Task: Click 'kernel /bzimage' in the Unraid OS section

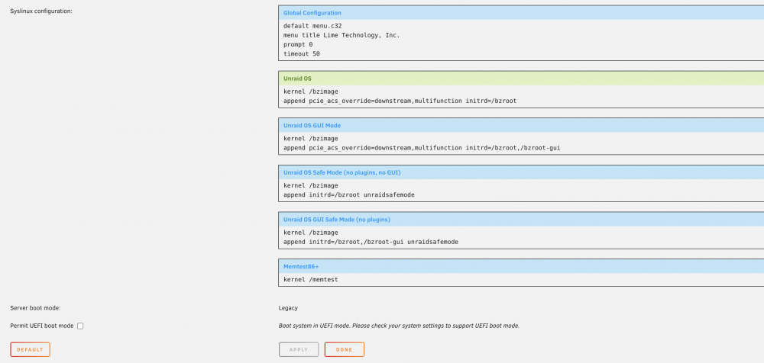Action: [311, 92]
